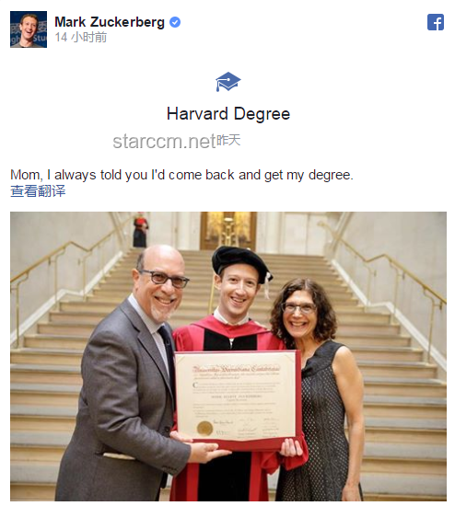Click the Harvard Degree title
This screenshot has height=506, width=455.
tap(228, 113)
